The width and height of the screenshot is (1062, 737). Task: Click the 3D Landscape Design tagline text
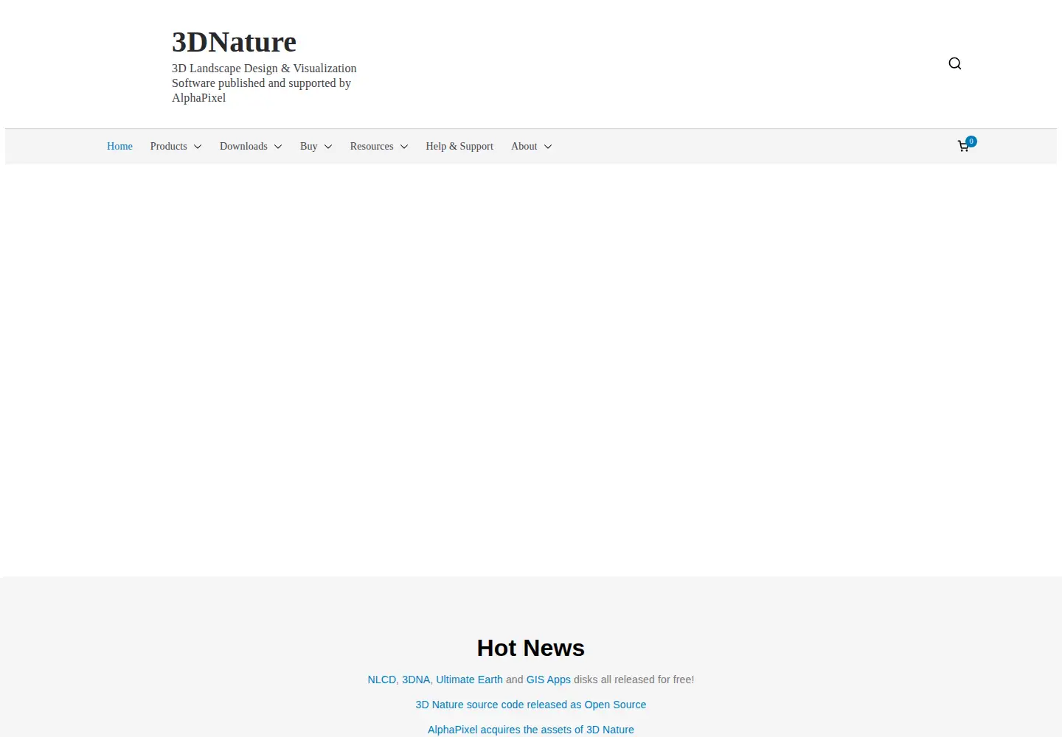pos(264,83)
